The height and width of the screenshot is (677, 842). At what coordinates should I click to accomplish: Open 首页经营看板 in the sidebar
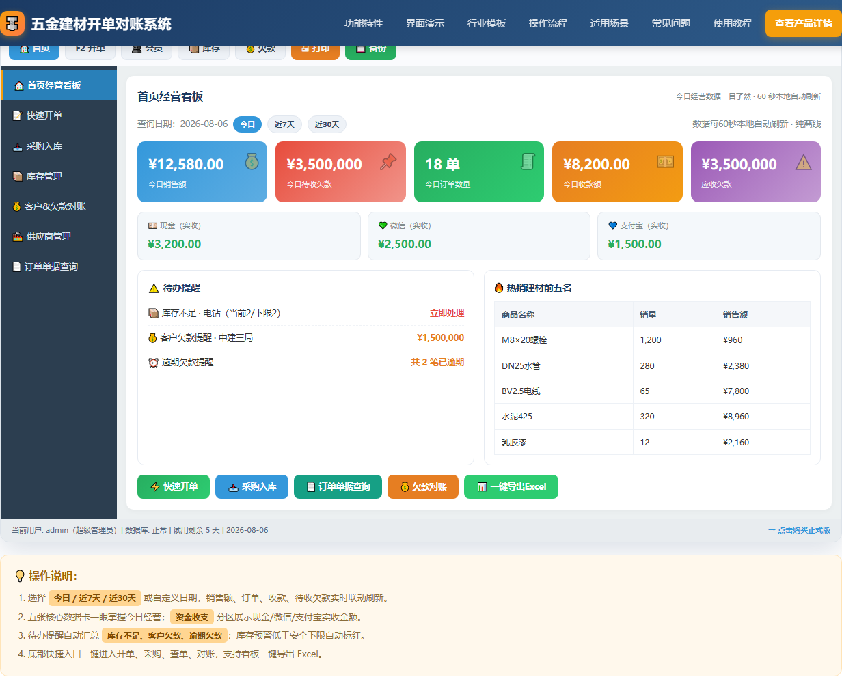59,85
